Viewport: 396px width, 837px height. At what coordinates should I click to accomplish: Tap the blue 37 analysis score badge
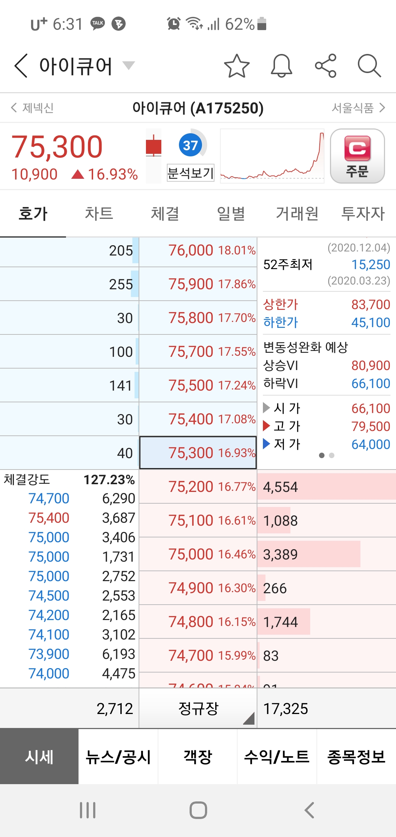pyautogui.click(x=190, y=145)
